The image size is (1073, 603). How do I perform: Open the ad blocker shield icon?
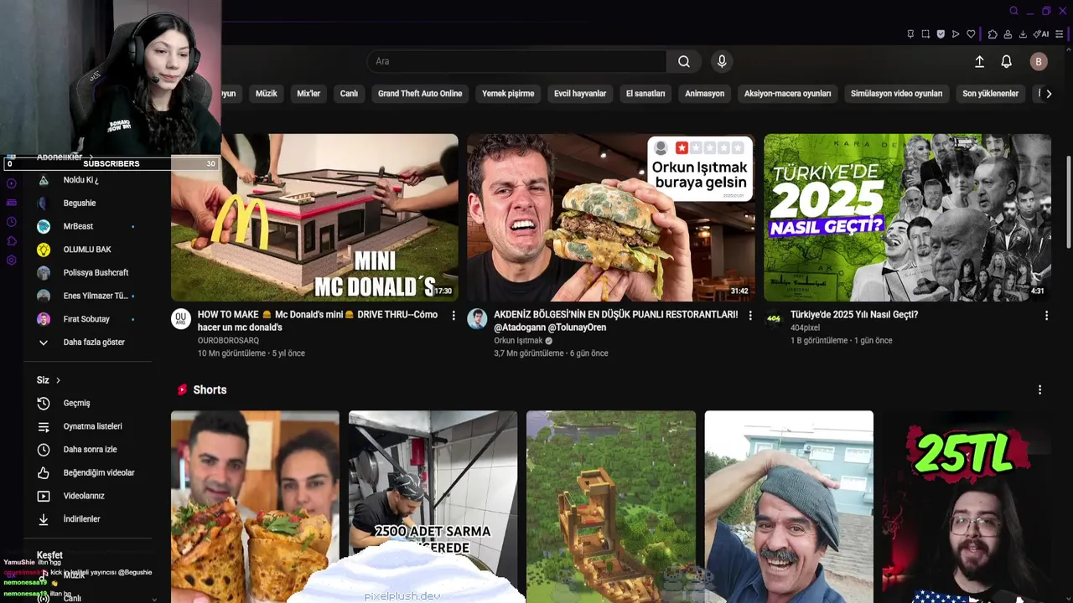click(941, 34)
